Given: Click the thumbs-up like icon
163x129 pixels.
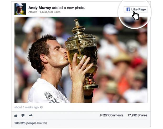Looking at the screenshot, I should click(x=16, y=115).
